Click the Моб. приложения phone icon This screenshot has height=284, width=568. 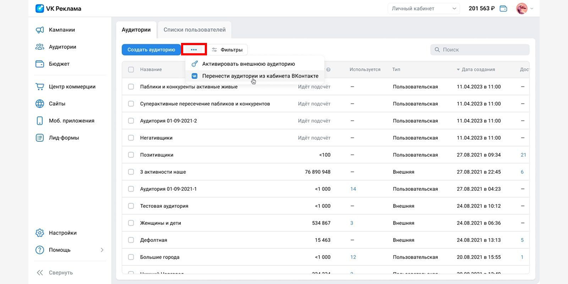coord(40,121)
